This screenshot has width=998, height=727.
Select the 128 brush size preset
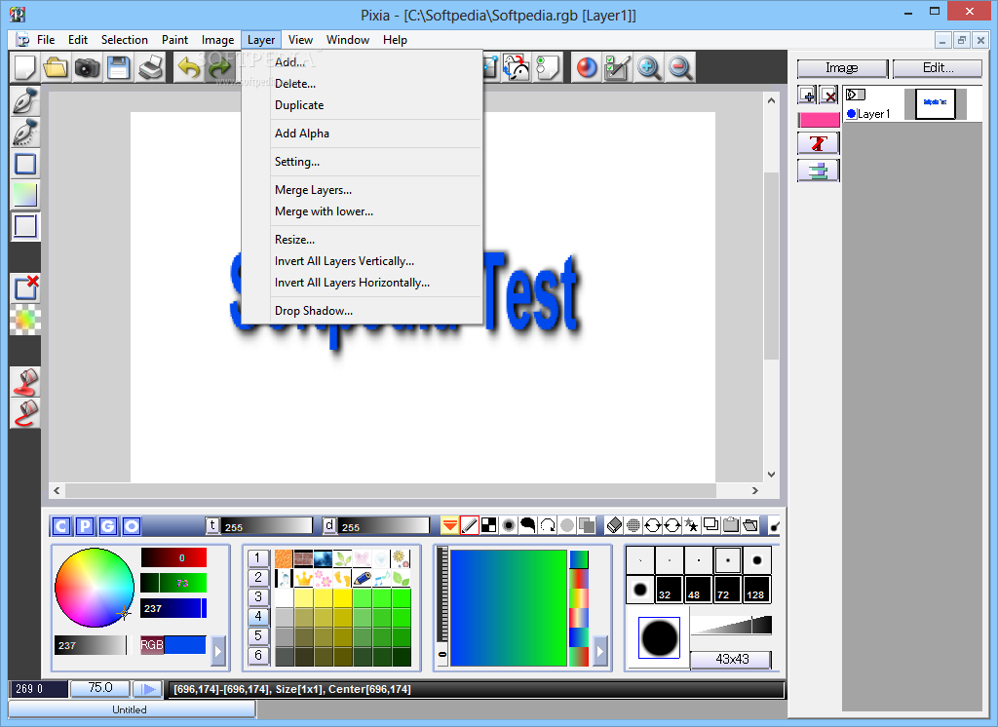pos(756,590)
